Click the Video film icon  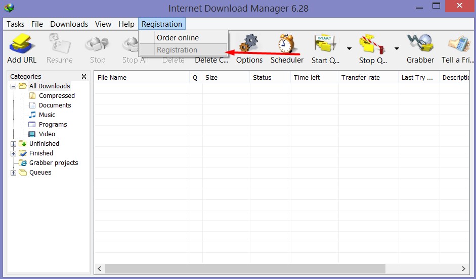(32, 134)
